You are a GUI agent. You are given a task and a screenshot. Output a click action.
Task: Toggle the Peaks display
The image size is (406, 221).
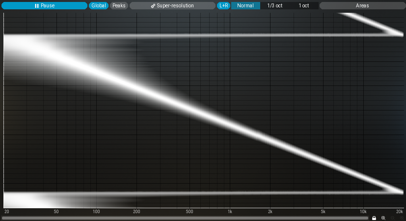119,5
